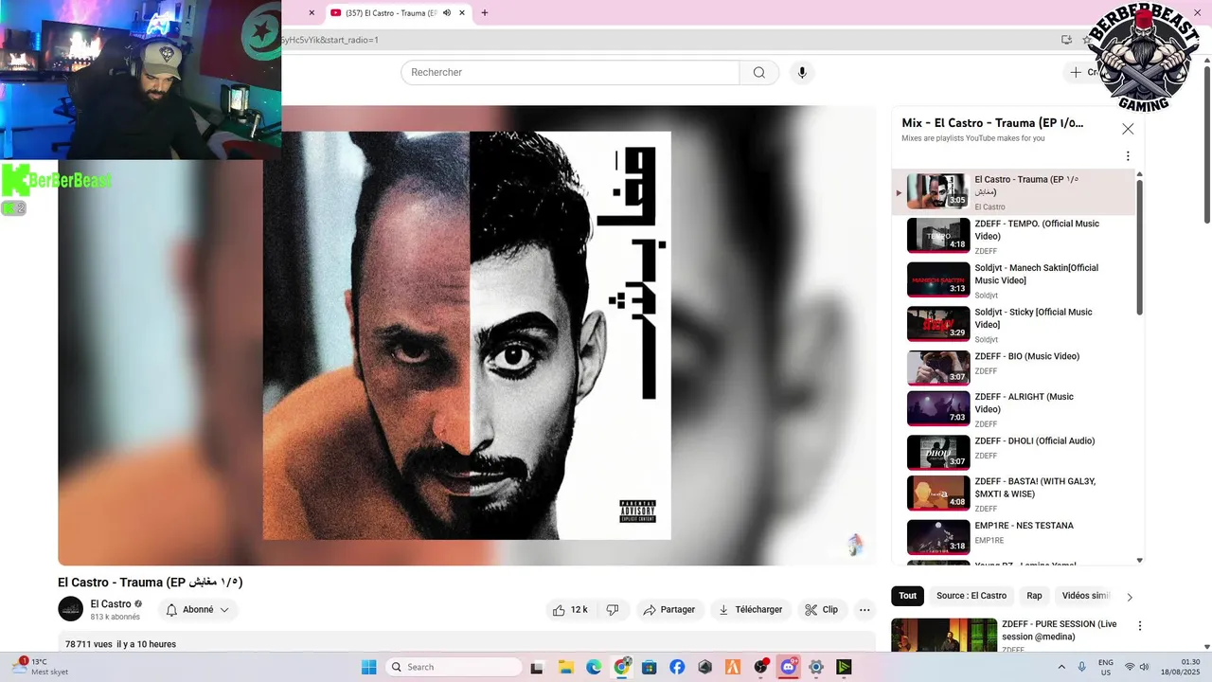This screenshot has width=1212, height=682.
Task: Open El Castro channel avatar
Action: pyautogui.click(x=70, y=609)
